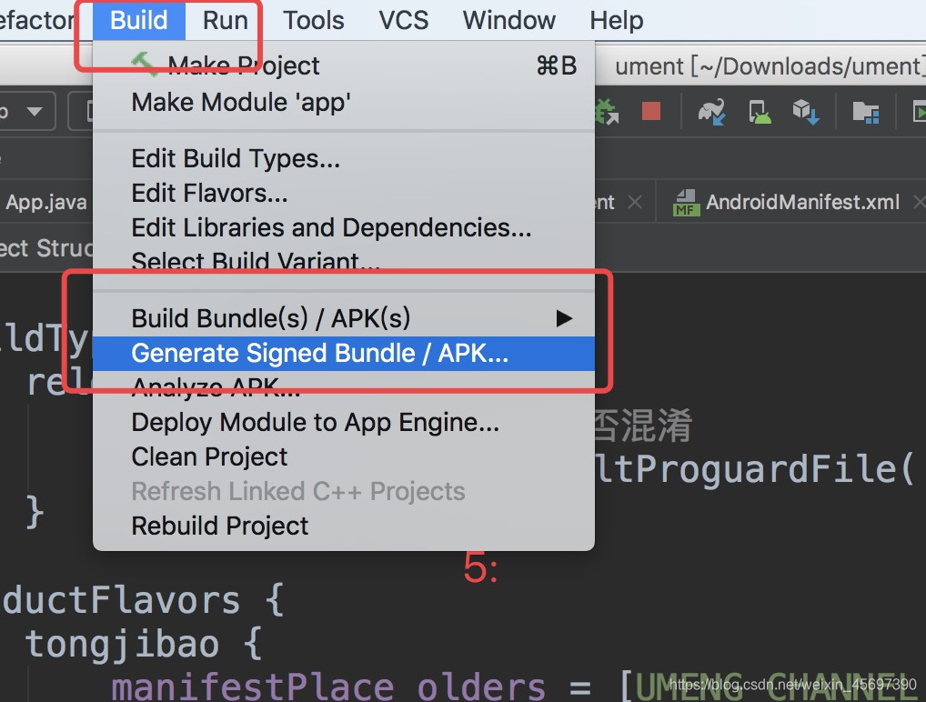Open the SDK Manager icon
926x702 pixels.
(806, 112)
